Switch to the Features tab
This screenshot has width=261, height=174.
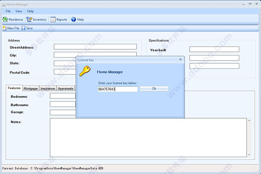(14, 88)
